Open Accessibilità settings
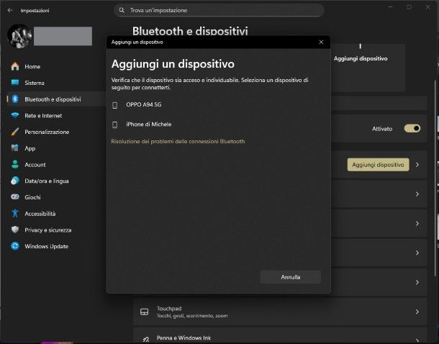The height and width of the screenshot is (344, 439). pos(56,213)
